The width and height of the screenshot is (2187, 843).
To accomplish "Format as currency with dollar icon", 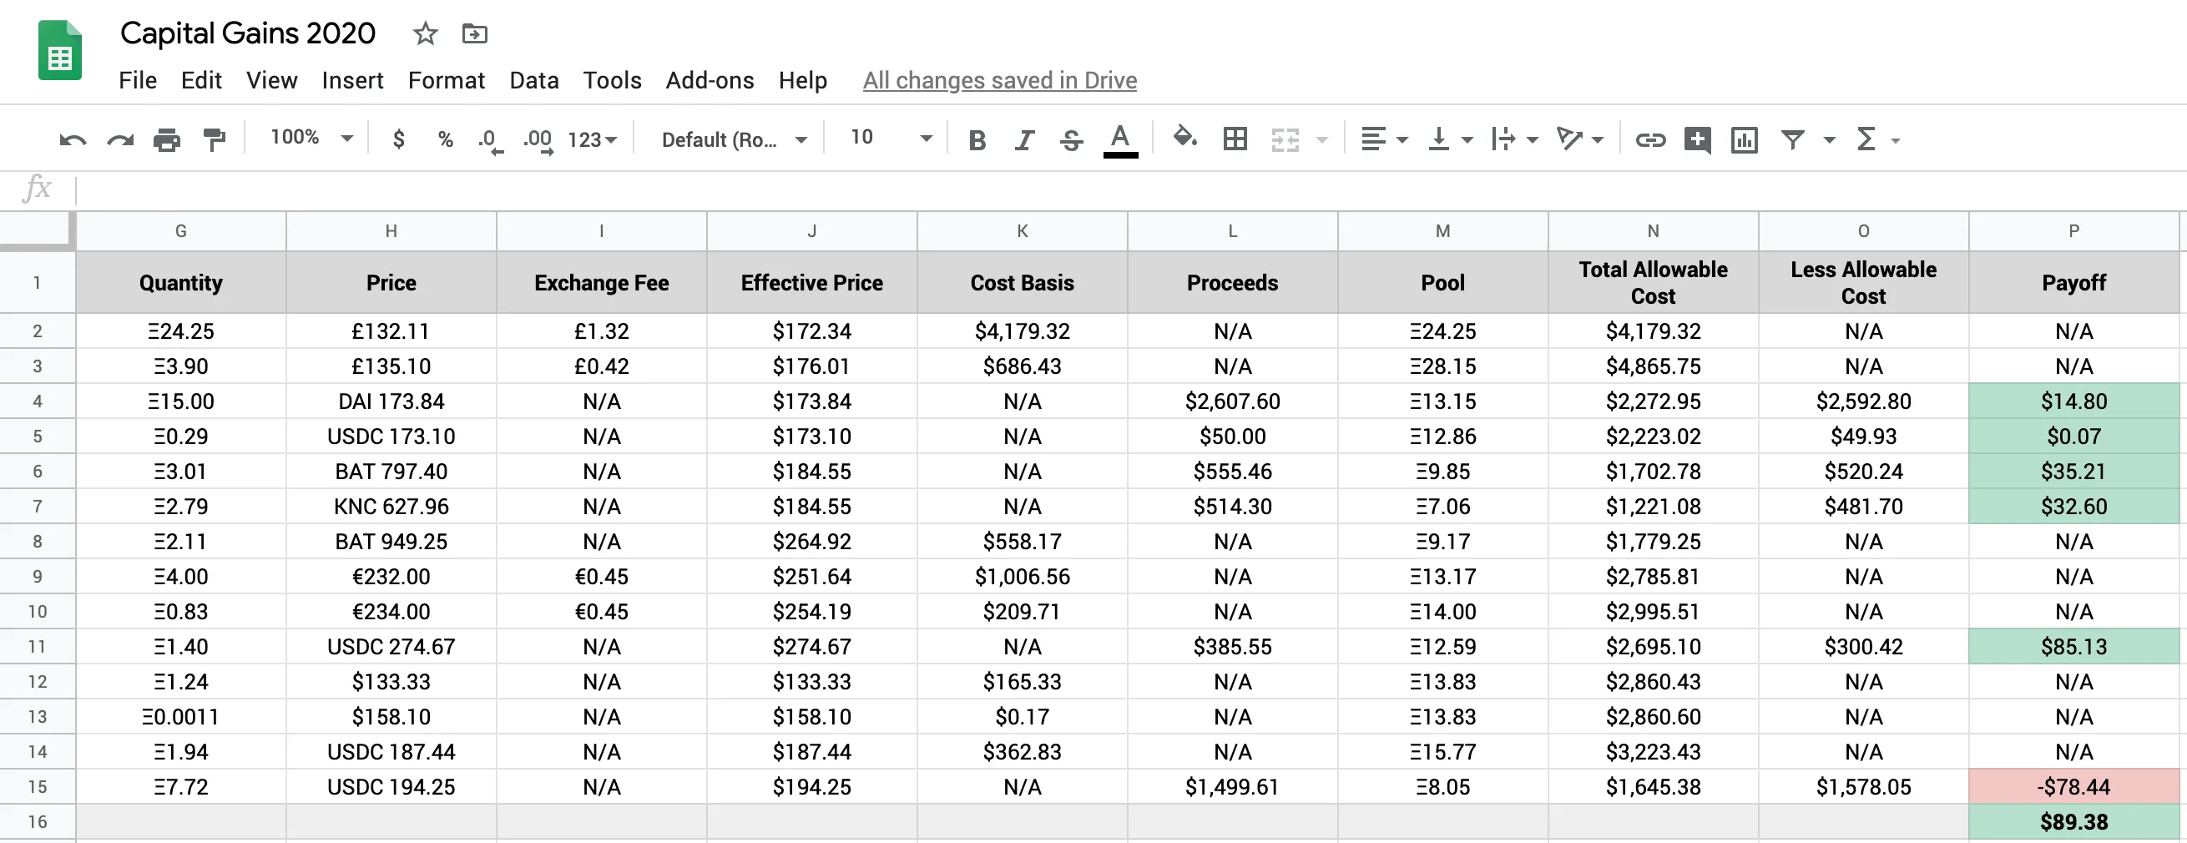I will click(398, 139).
